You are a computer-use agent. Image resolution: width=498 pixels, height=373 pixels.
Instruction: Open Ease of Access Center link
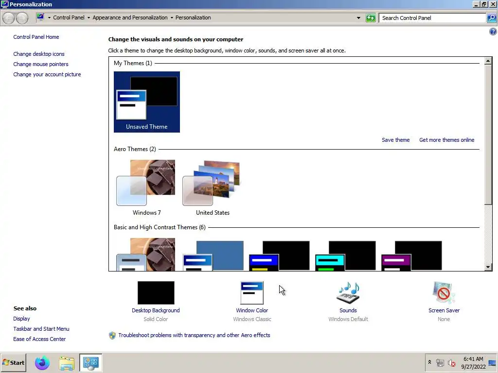(39, 339)
